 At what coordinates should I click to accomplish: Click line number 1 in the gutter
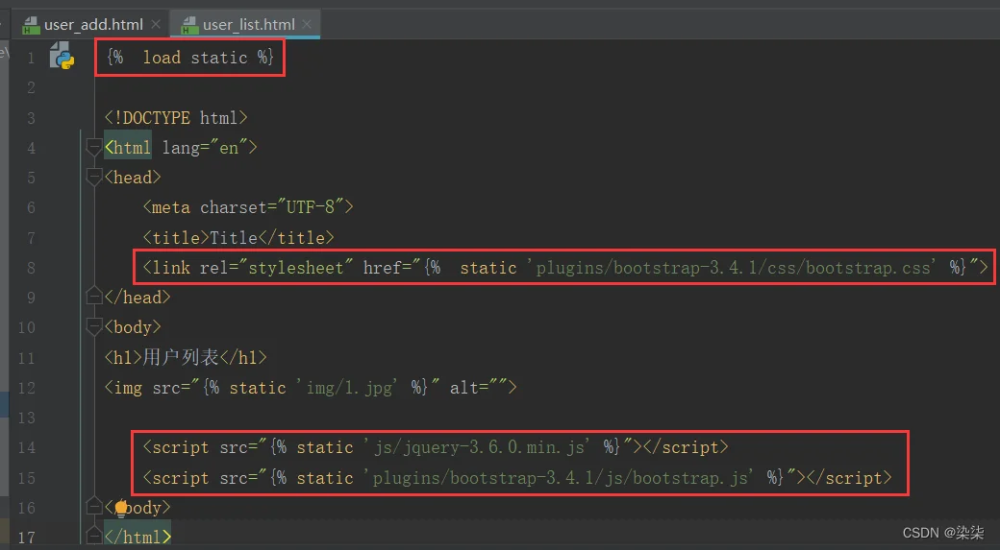coord(31,58)
